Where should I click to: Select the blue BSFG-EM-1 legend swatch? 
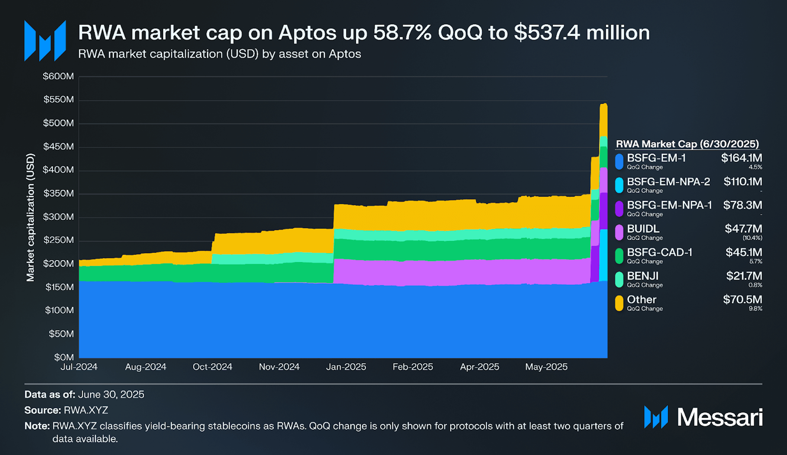(619, 161)
